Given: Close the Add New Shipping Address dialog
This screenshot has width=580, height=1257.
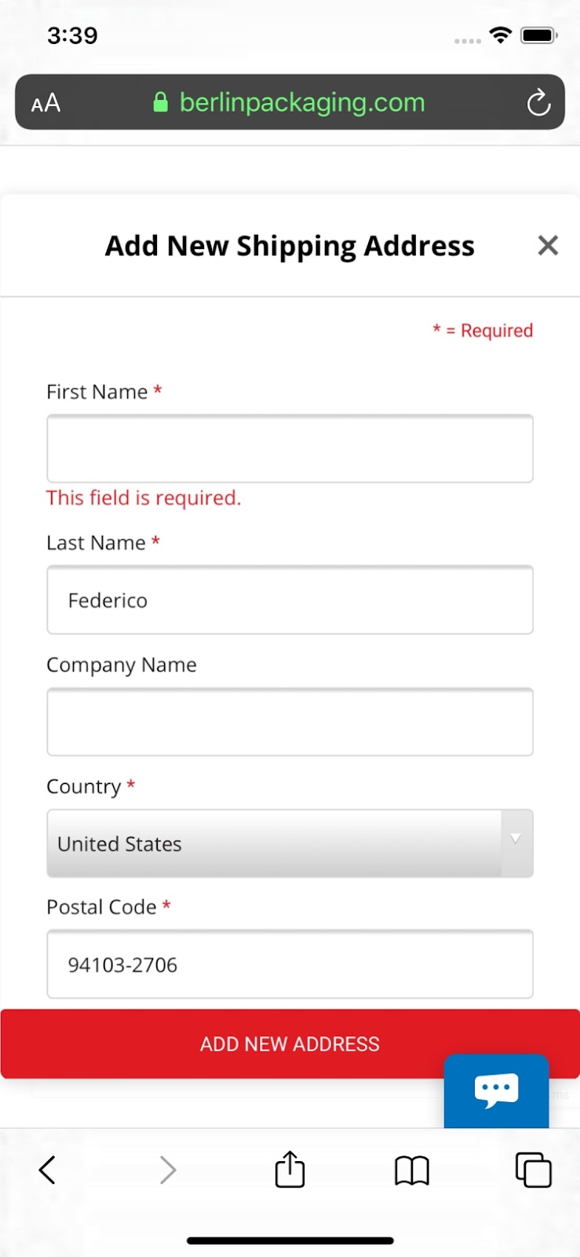Looking at the screenshot, I should (x=548, y=246).
